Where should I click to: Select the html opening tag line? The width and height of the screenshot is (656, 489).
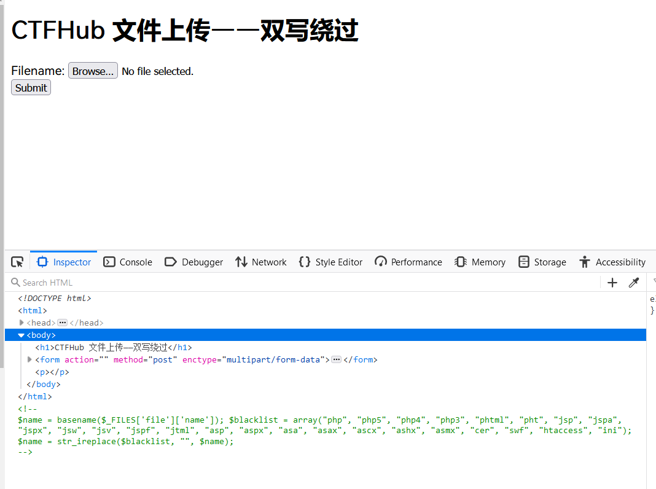pyautogui.click(x=33, y=310)
